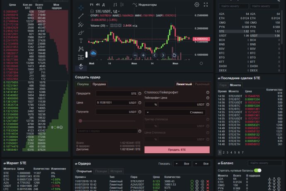This screenshot has height=191, width=286.
Task: Go to page 2 of recent trades
Action: (224, 152)
